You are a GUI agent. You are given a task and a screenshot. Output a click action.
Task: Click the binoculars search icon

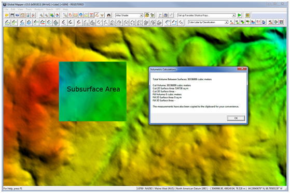point(109,15)
